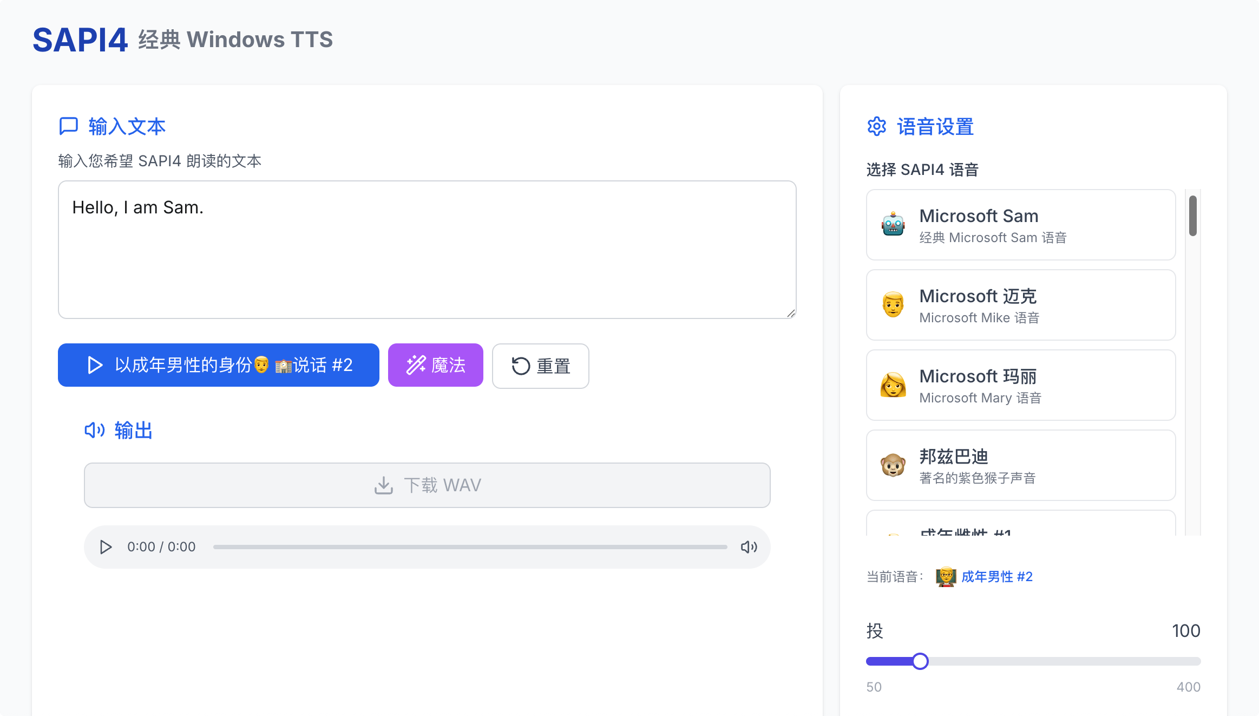
Task: Click the monkey emoji for 邦兹巴迪
Action: (893, 465)
